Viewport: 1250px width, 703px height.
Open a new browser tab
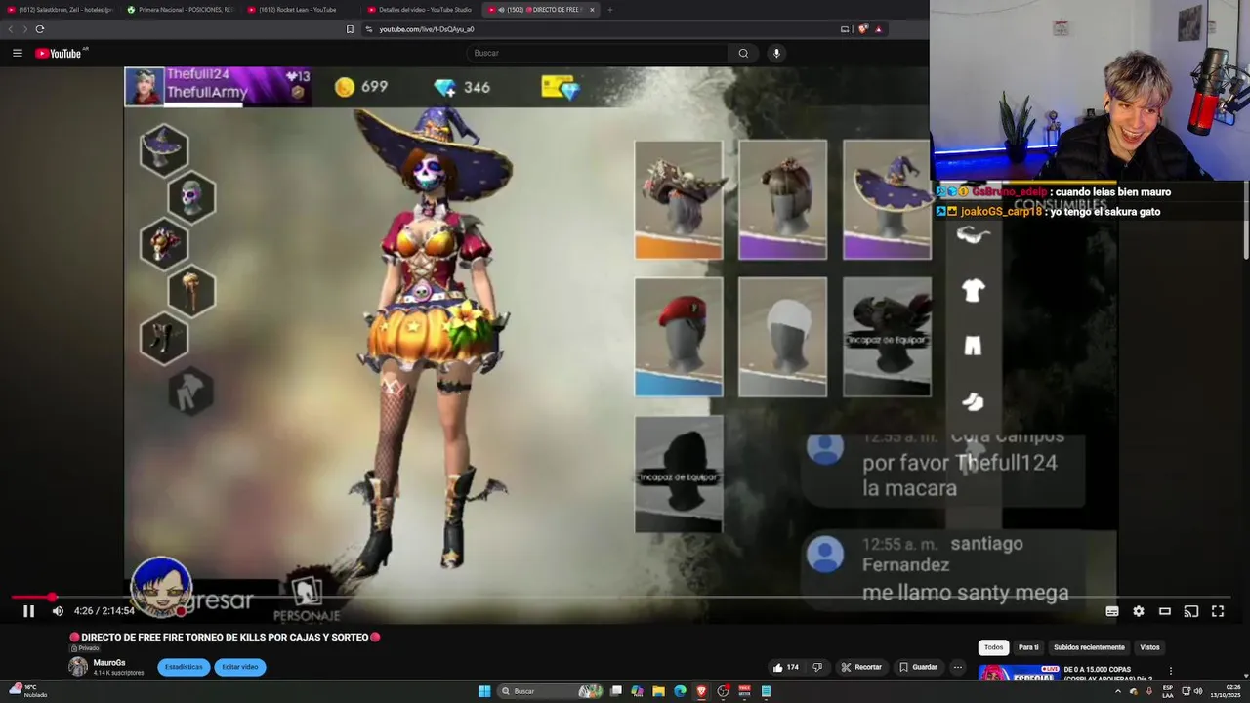(610, 10)
